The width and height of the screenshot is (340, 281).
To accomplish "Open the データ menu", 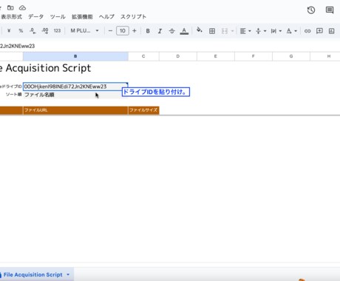I will (x=35, y=17).
